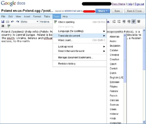Click the document scrollbar up arrow
Screen dimensions: 146x124
[144, 30]
